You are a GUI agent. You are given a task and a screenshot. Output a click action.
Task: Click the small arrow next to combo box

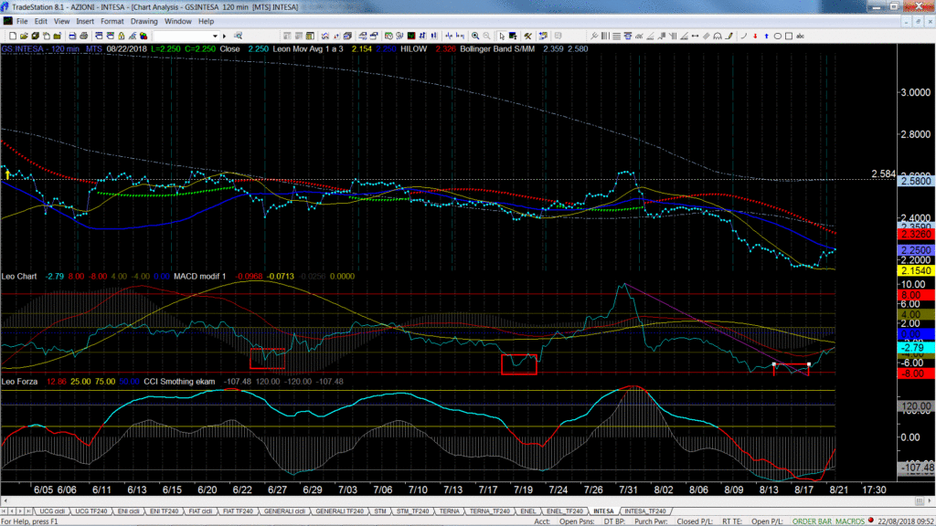[225, 37]
